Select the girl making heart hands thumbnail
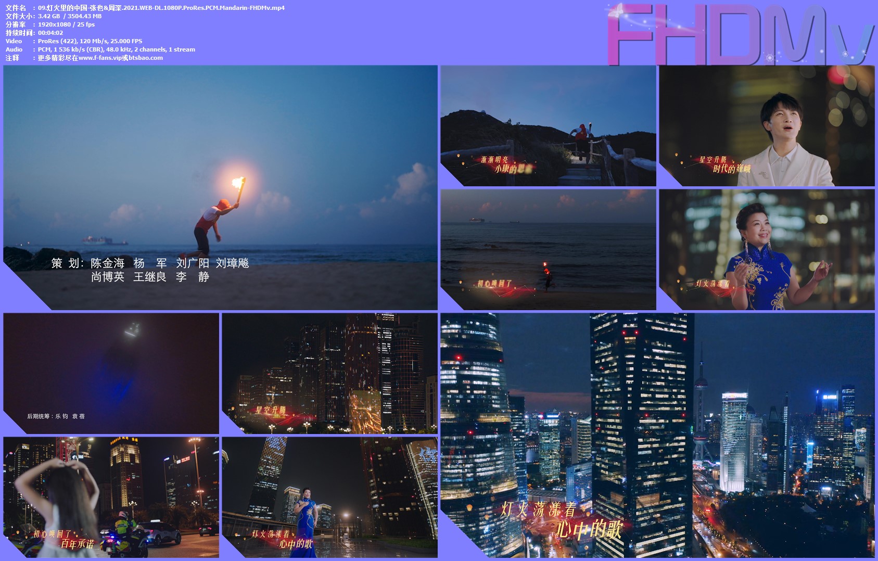 point(111,497)
